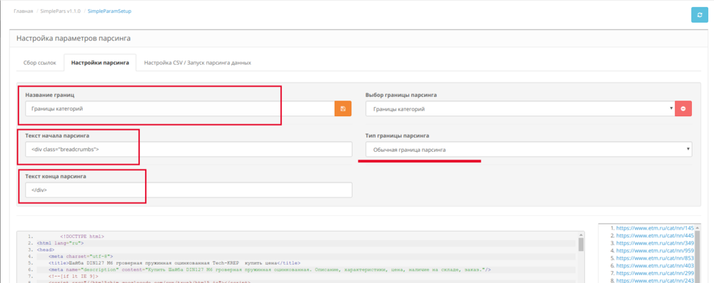This screenshot has height=283, width=714.
Task: Click the SimpleParamSetup breadcrumb link
Action: tap(109, 11)
